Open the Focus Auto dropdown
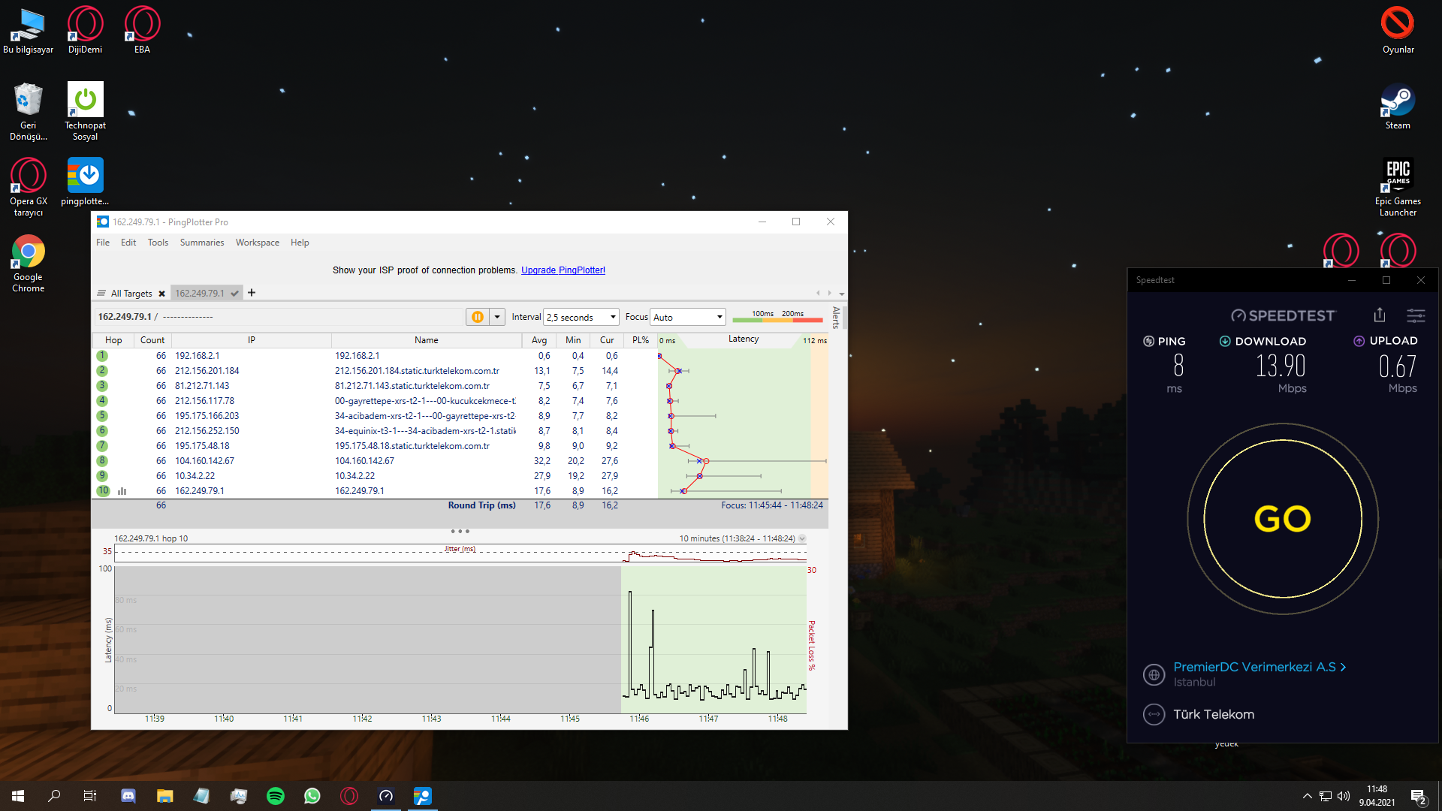The height and width of the screenshot is (811, 1442). point(688,317)
